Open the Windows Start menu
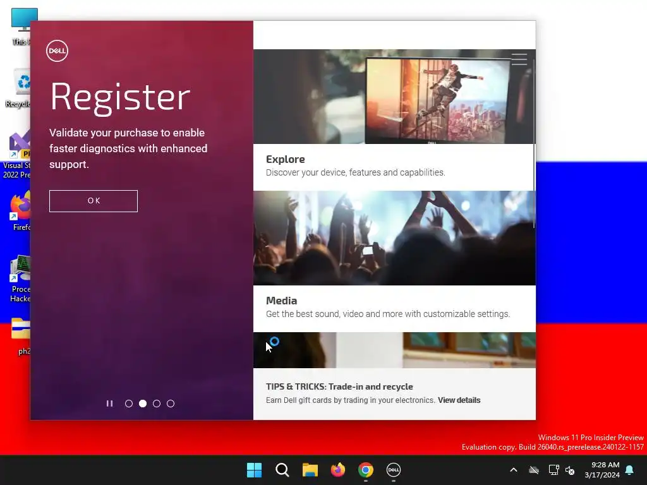Viewport: 647px width, 485px height. click(x=254, y=470)
